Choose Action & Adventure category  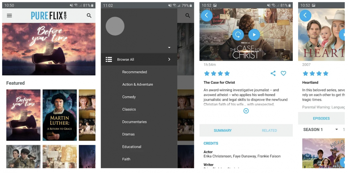(138, 84)
